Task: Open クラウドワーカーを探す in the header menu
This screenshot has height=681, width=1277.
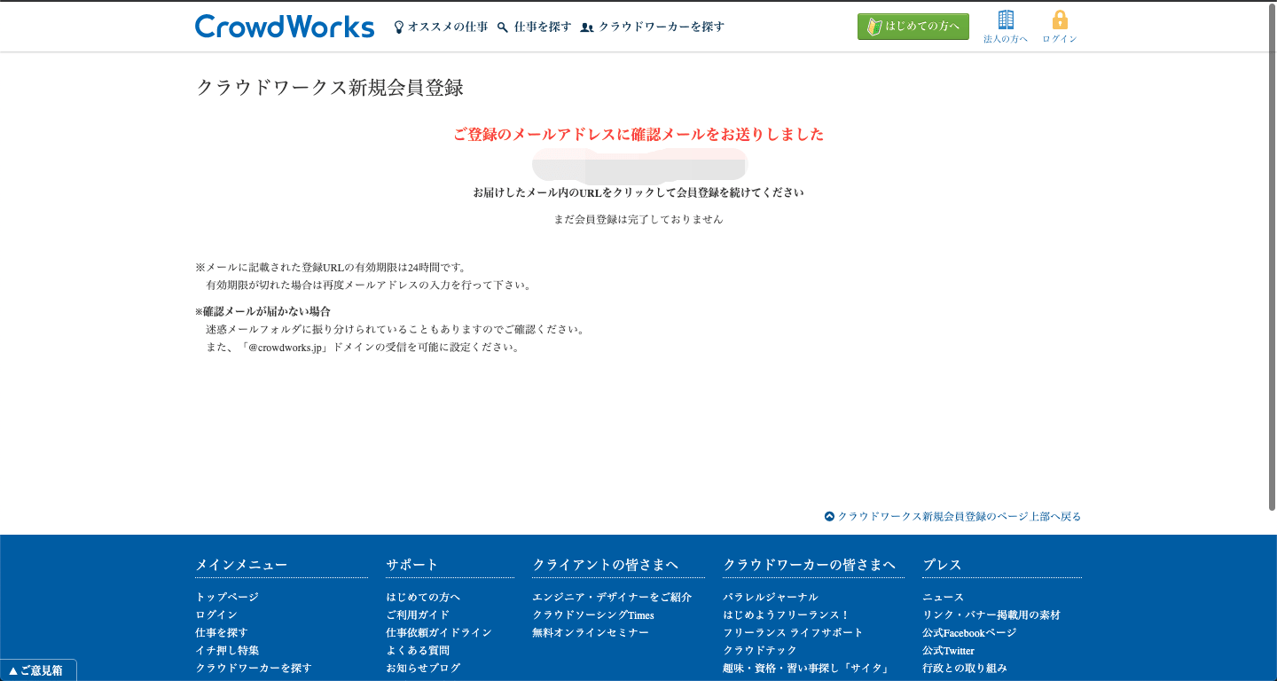Action: pyautogui.click(x=662, y=27)
